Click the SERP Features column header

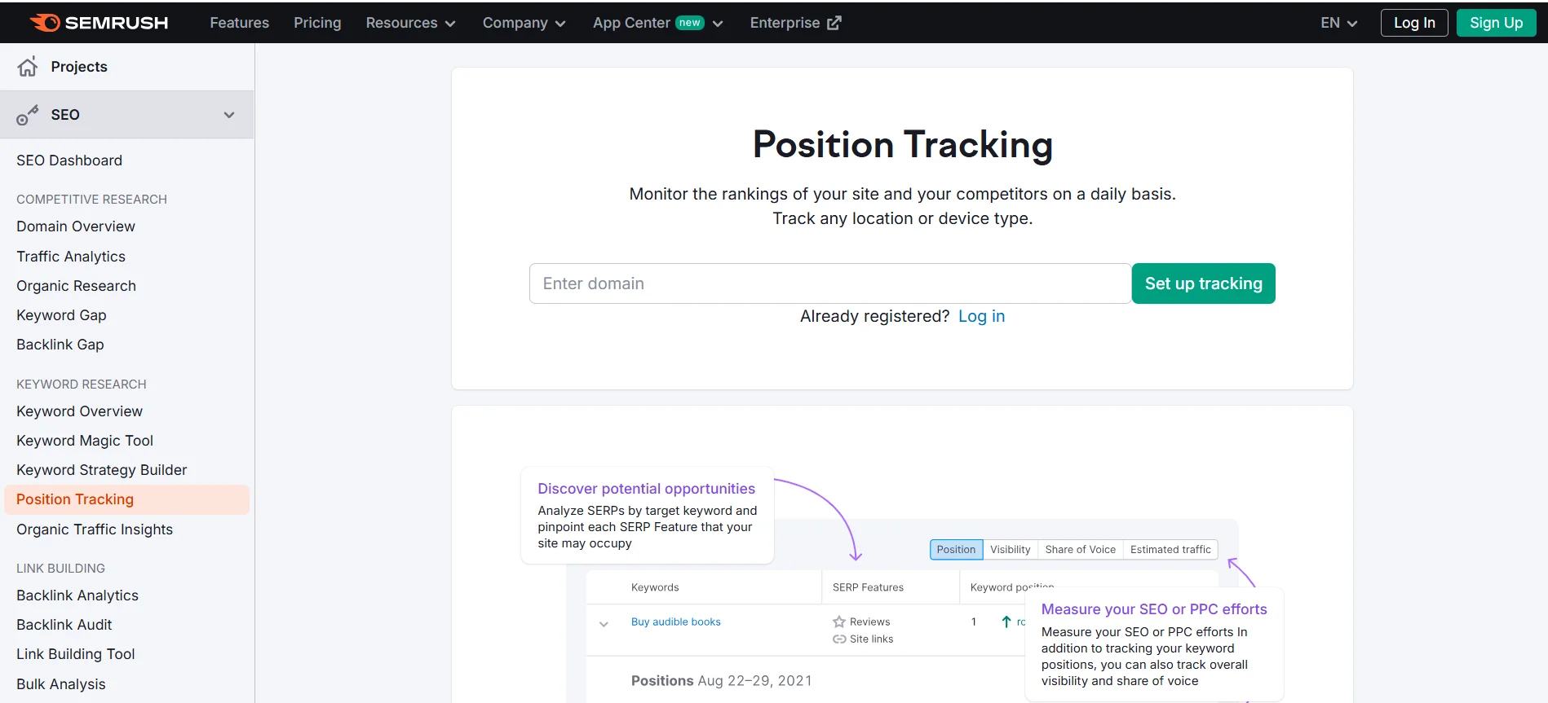point(868,587)
